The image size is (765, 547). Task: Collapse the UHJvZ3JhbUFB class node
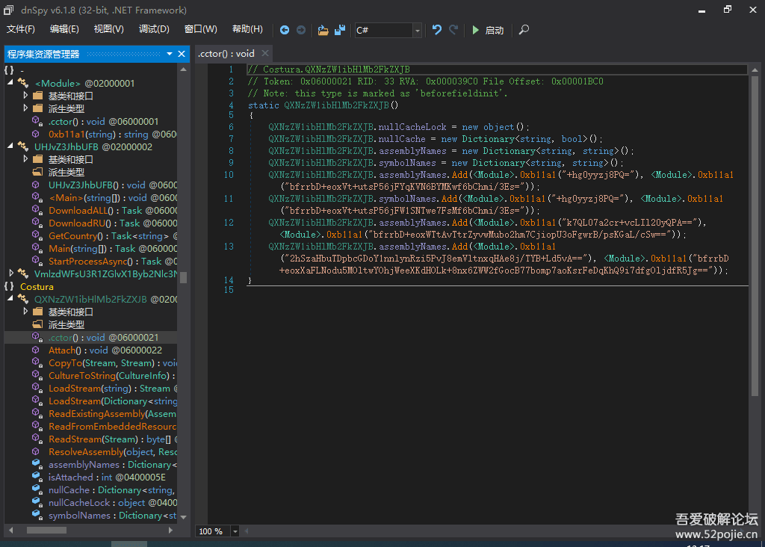point(10,146)
